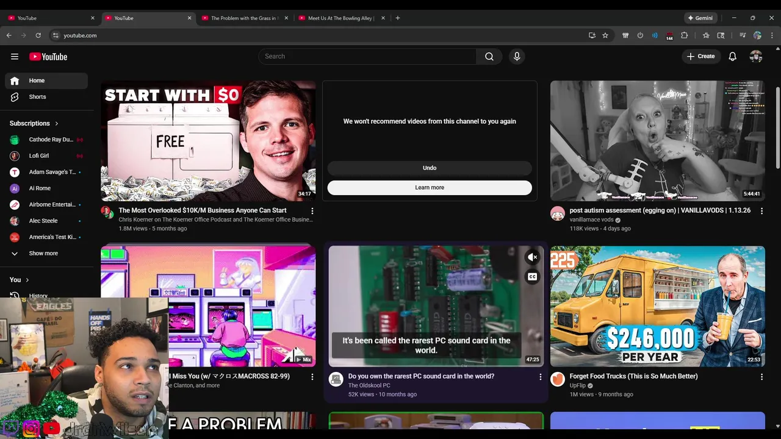Screen dimensions: 781x439
Task: Expand the You section
Action: pyautogui.click(x=19, y=280)
